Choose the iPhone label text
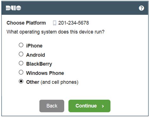This screenshot has height=117, width=150. coord(34,46)
